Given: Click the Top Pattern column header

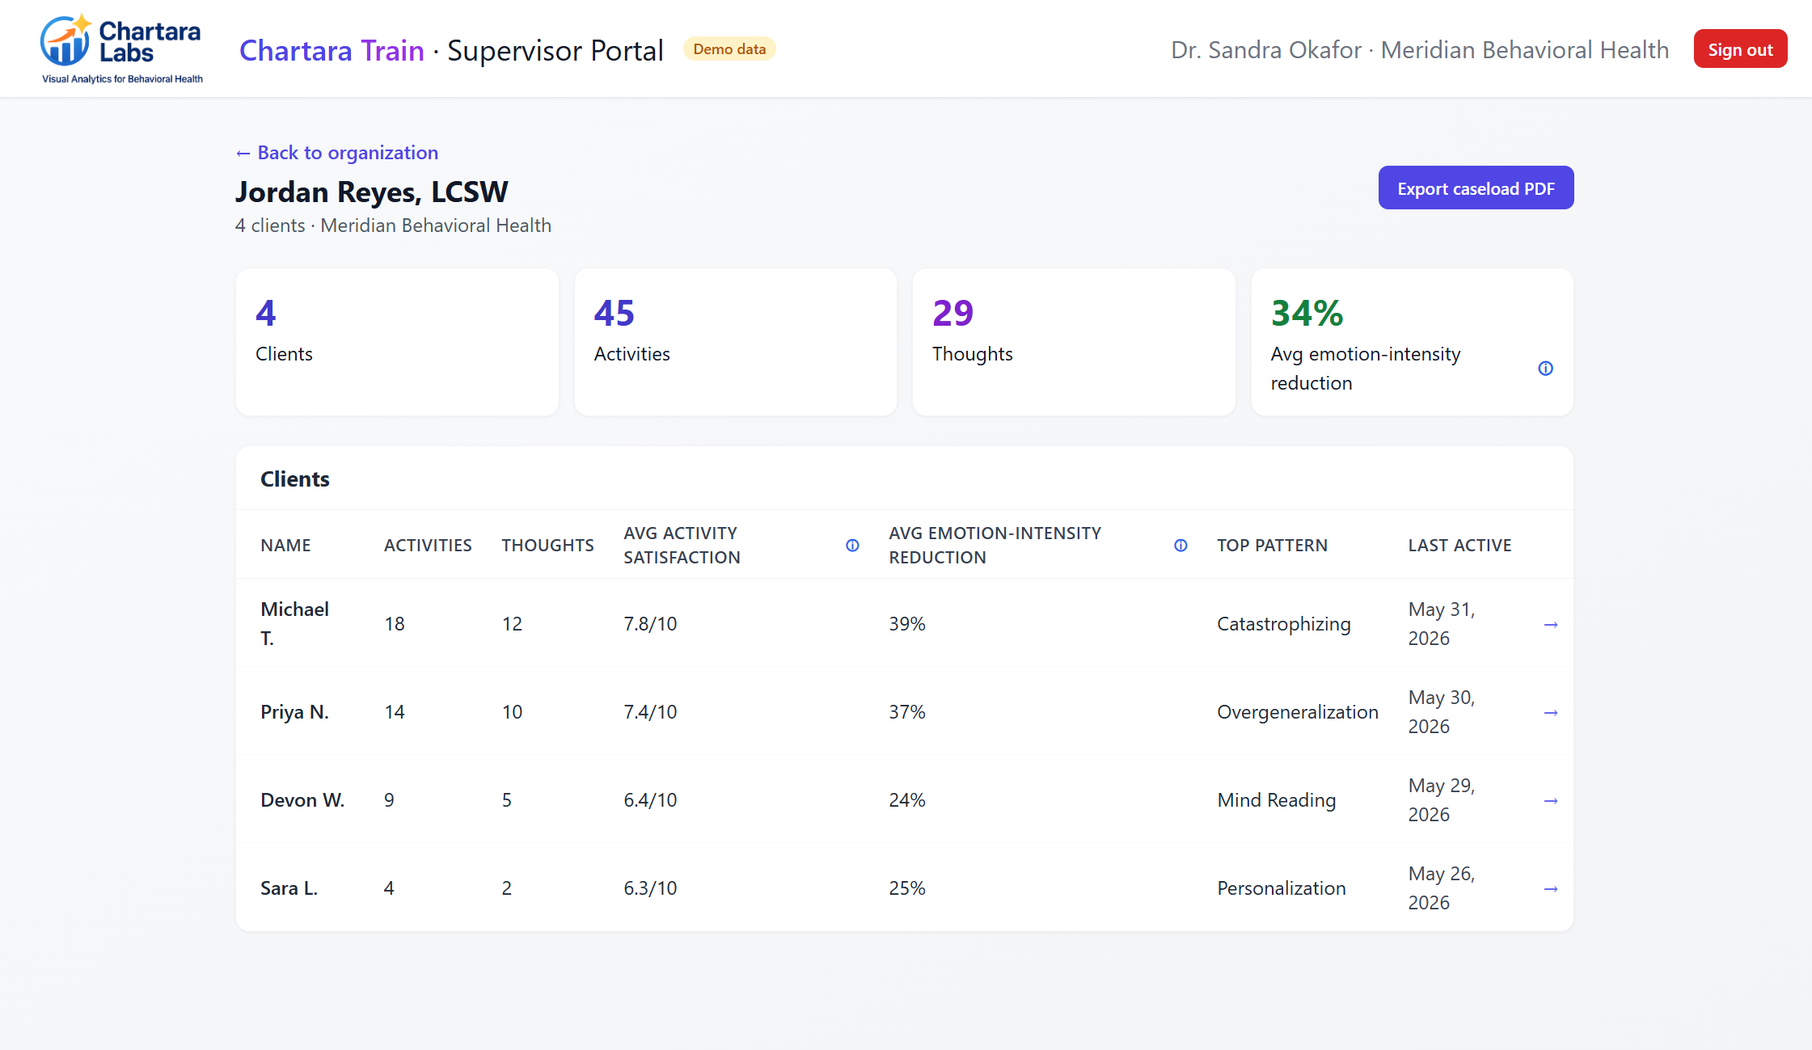Looking at the screenshot, I should [1272, 546].
